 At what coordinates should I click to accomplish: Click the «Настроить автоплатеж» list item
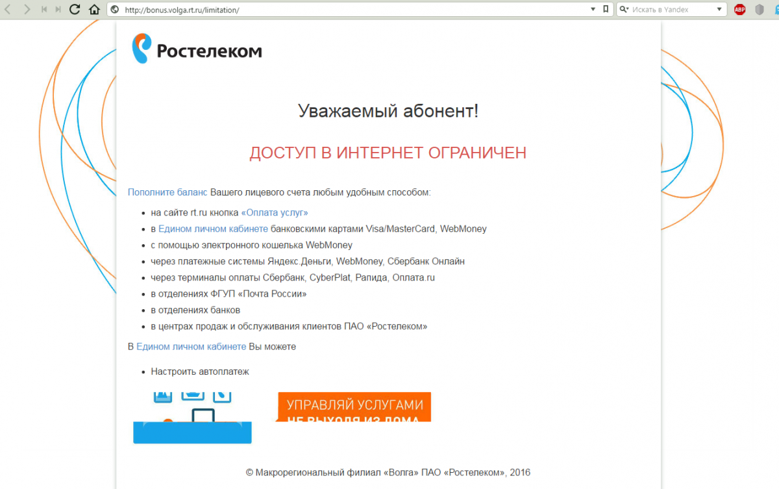coord(200,371)
